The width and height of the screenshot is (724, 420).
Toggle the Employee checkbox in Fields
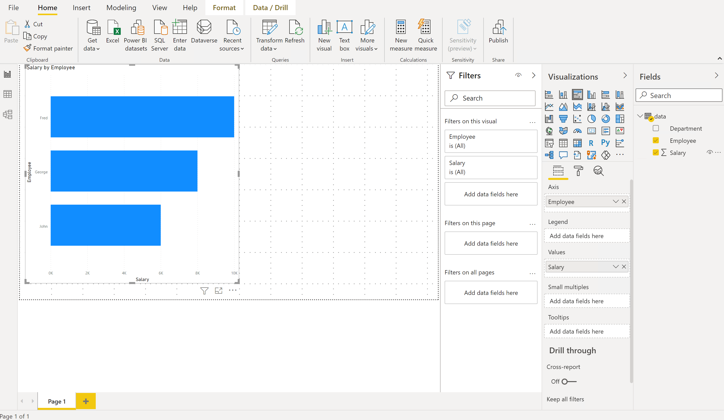656,140
